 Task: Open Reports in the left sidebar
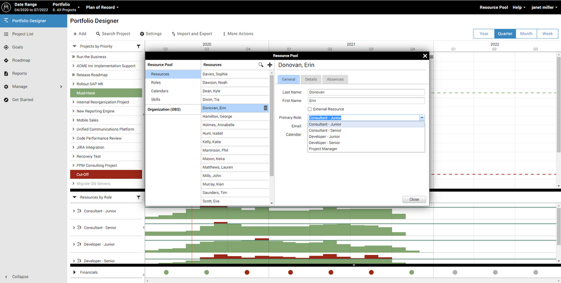point(19,73)
